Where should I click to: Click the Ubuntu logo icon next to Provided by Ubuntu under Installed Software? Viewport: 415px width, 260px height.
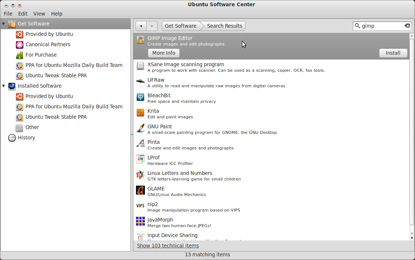coord(20,97)
